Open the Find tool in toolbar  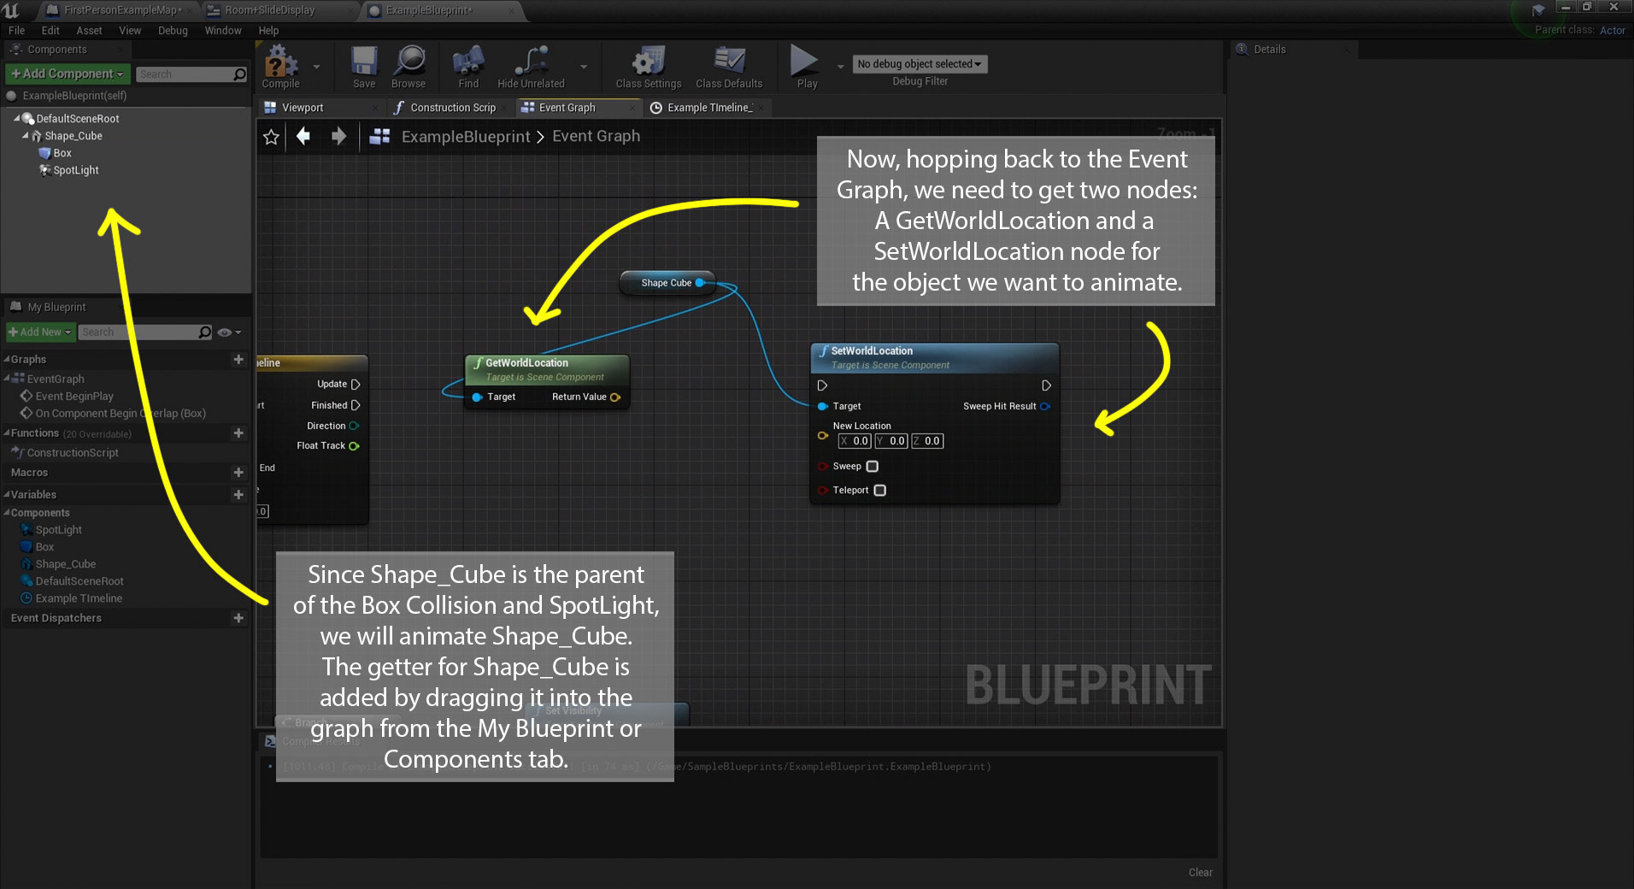coord(468,67)
